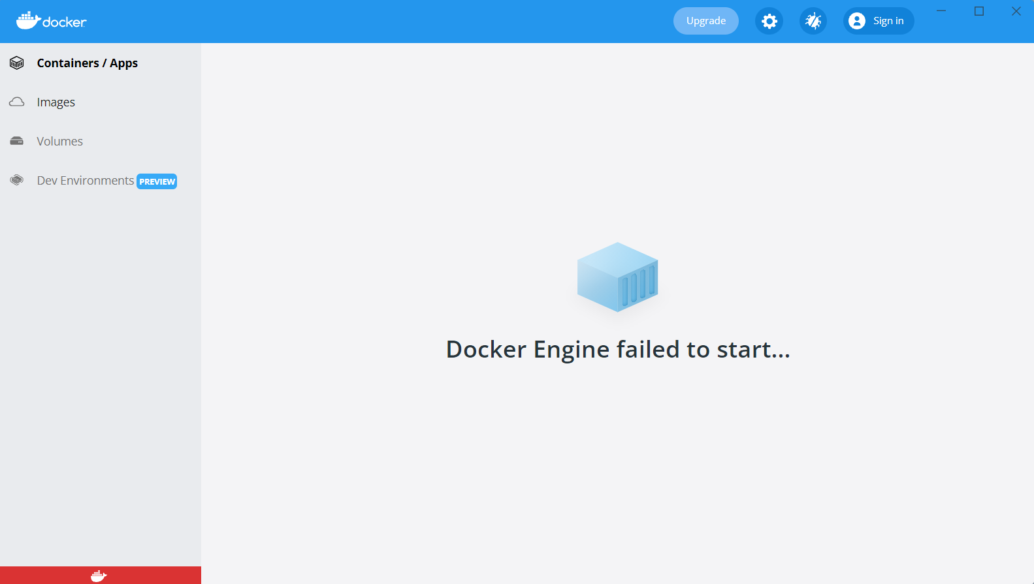The image size is (1034, 584).
Task: Go to Dev Environments in the sidebar
Action: (85, 180)
